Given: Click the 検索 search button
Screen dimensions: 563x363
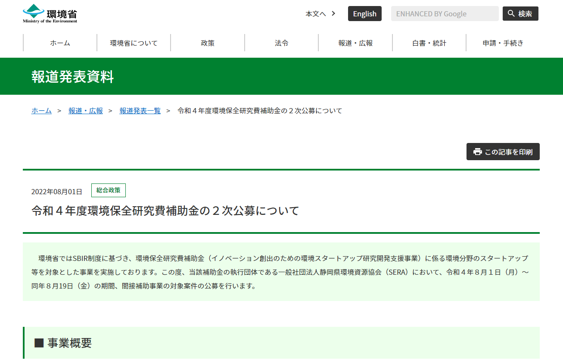Looking at the screenshot, I should (x=520, y=13).
